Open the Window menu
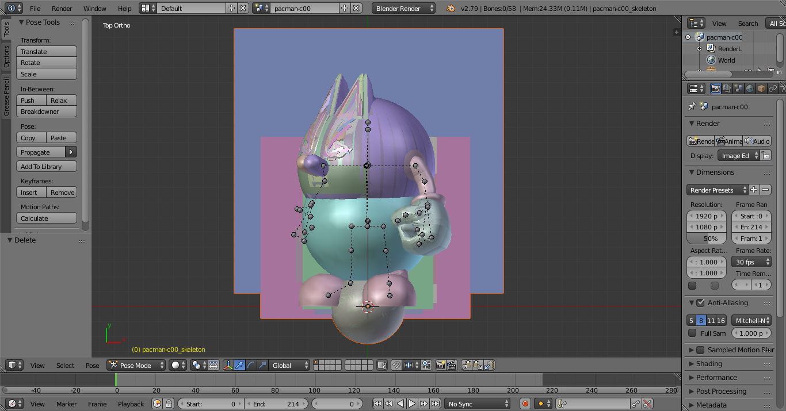Image resolution: width=786 pixels, height=411 pixels. (95, 8)
